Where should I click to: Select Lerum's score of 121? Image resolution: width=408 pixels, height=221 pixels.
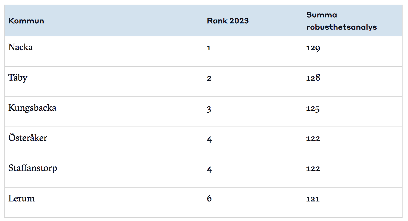pos(313,199)
